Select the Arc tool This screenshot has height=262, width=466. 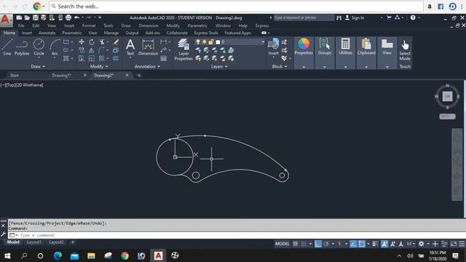[x=55, y=47]
